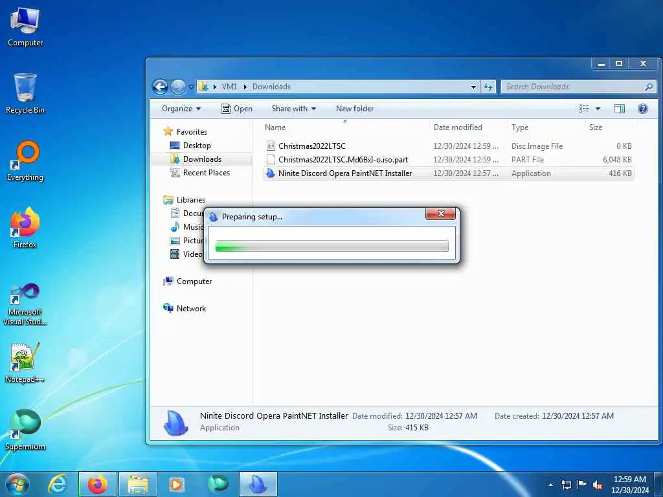Click the VM1 breadcrumb segment
The width and height of the screenshot is (663, 497).
229,87
